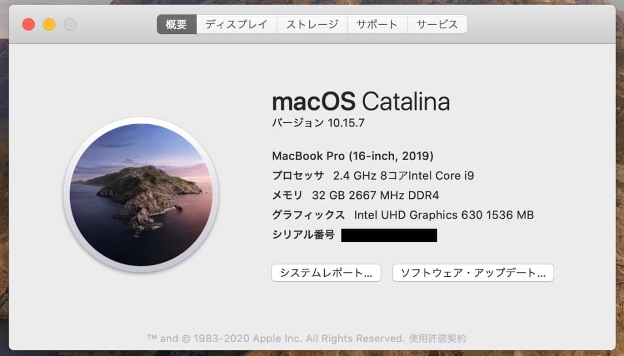Switch to the ディスプレイ tab

[236, 24]
